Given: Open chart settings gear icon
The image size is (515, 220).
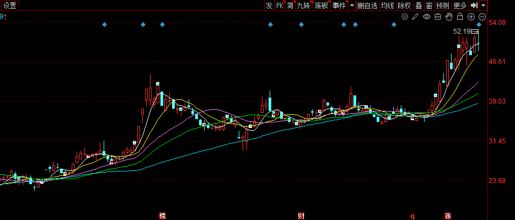Looking at the screenshot, I should pos(405,17).
